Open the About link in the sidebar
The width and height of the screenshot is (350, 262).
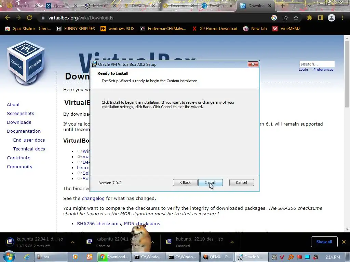pos(13,104)
